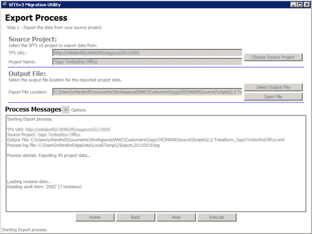The height and width of the screenshot is (234, 312).
Task: Click the SfTSv3 Migration Utility app icon
Action: (5, 4)
